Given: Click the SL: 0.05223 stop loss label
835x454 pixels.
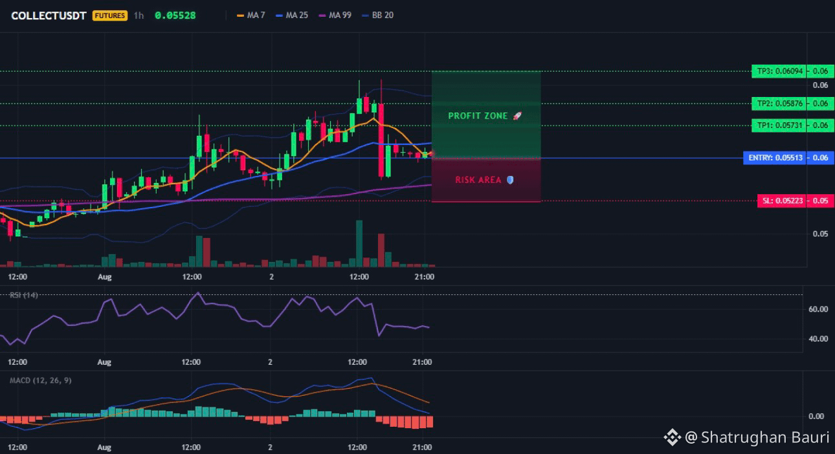Looking at the screenshot, I should pos(783,201).
